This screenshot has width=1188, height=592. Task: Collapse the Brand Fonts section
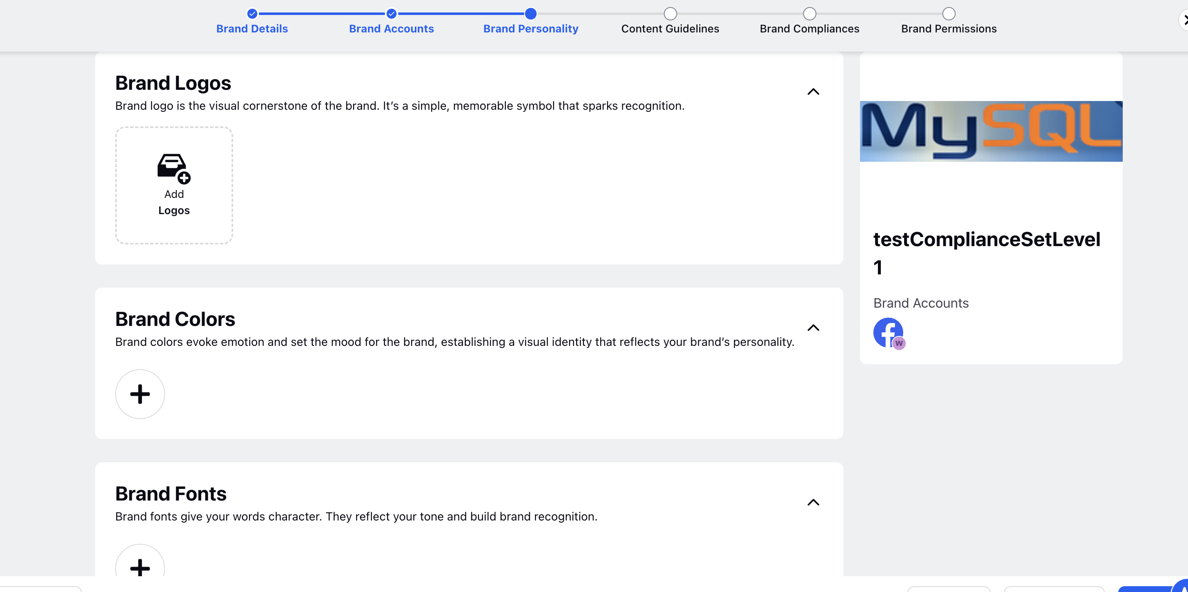(813, 502)
